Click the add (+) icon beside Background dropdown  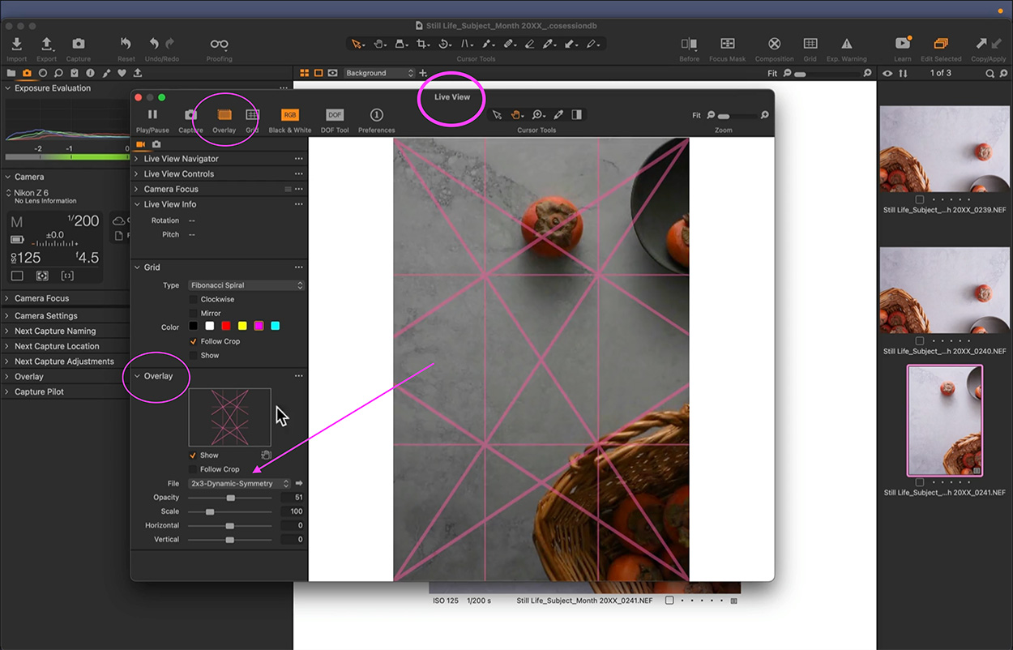click(423, 73)
